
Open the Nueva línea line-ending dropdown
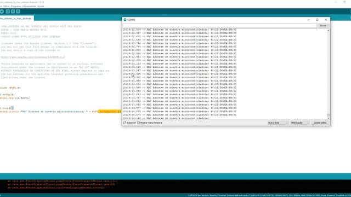click(x=278, y=123)
